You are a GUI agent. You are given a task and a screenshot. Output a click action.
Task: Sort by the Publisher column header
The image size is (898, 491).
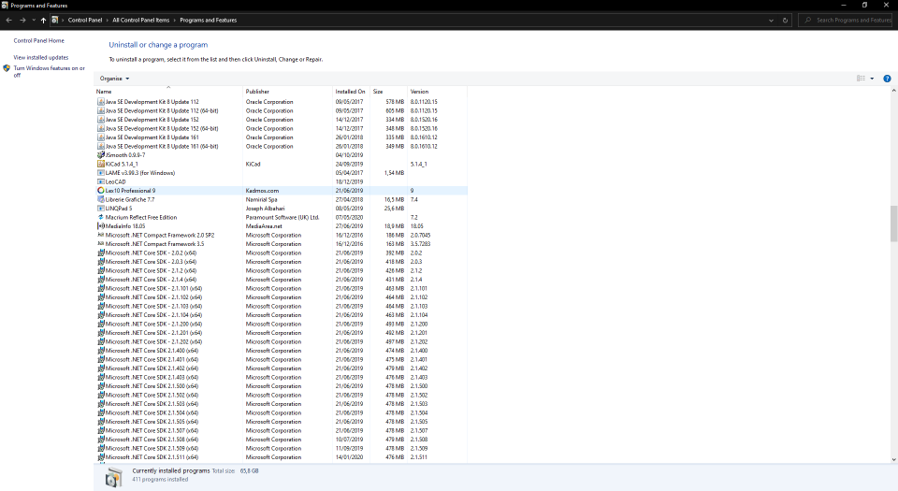pyautogui.click(x=287, y=92)
